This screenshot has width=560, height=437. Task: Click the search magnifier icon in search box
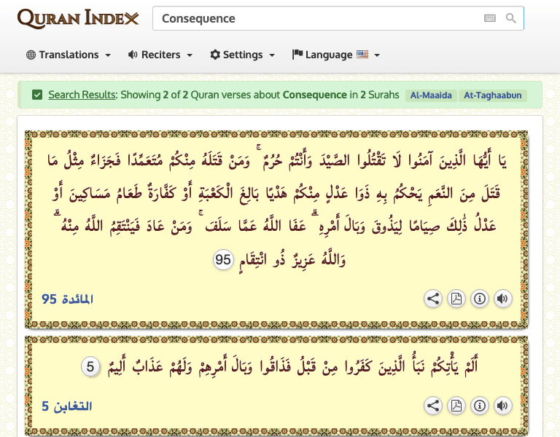(511, 18)
